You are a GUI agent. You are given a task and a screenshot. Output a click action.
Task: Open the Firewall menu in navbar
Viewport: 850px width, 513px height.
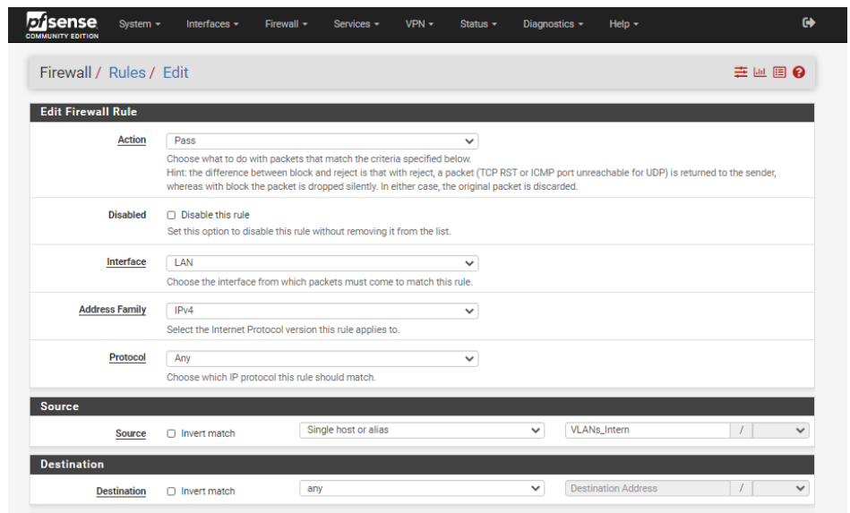pos(287,24)
